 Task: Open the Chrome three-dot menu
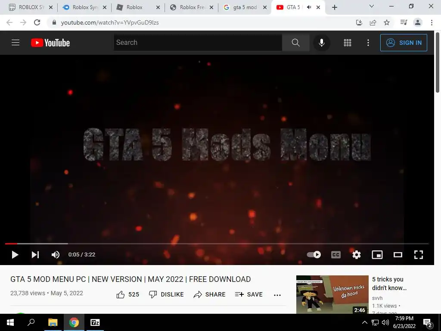pyautogui.click(x=432, y=22)
